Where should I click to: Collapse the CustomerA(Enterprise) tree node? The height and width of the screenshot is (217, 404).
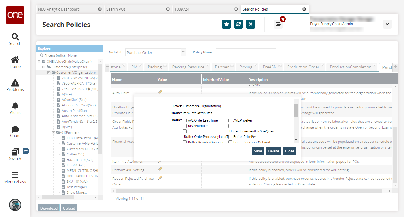tap(44, 67)
